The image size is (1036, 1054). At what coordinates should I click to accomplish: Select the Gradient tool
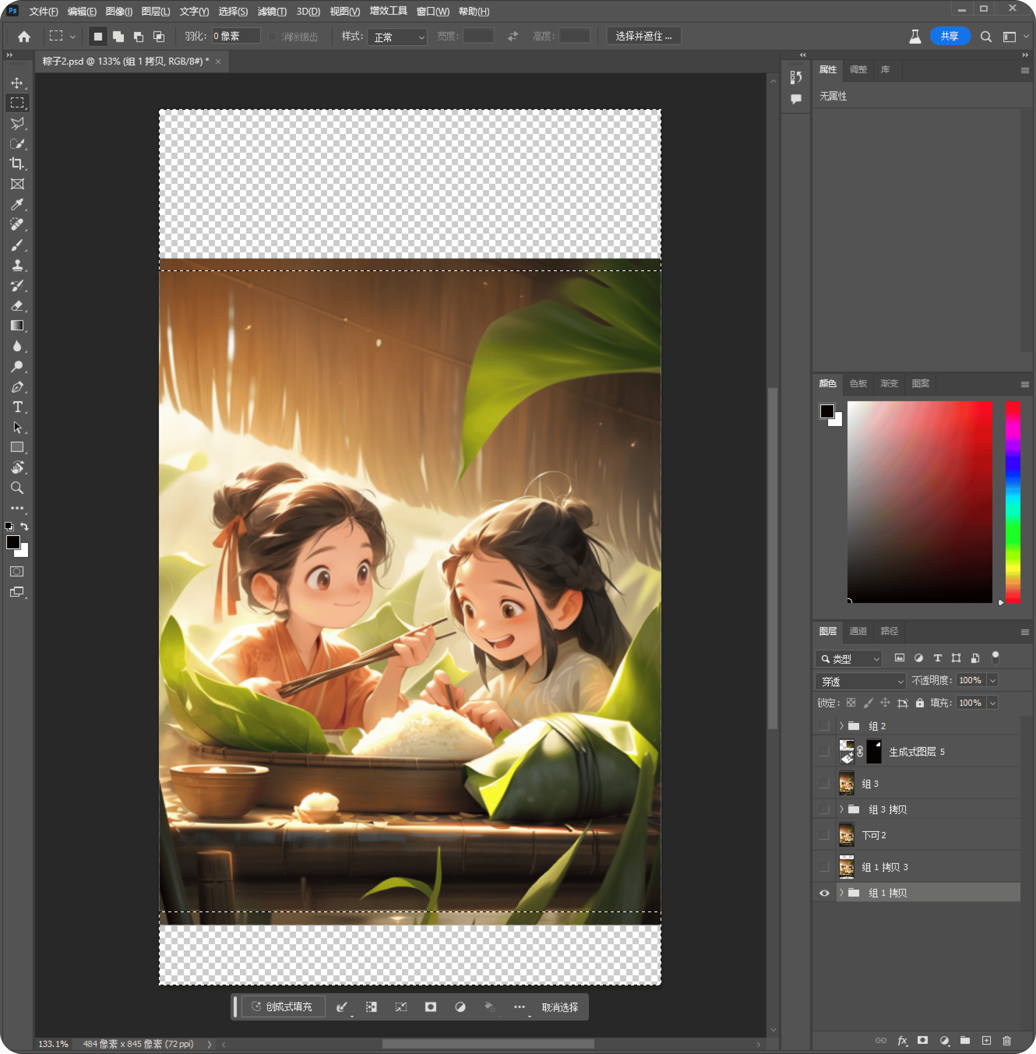click(x=17, y=326)
